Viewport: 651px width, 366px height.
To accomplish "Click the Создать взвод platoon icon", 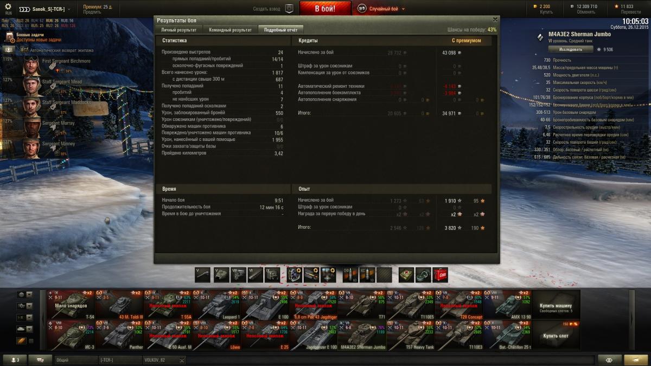I will tap(289, 9).
